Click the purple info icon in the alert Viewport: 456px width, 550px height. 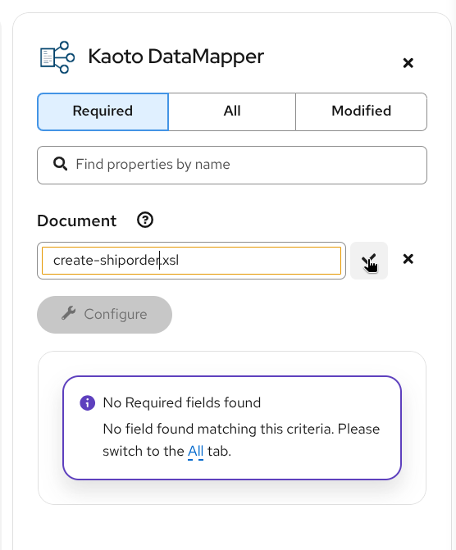(x=88, y=402)
